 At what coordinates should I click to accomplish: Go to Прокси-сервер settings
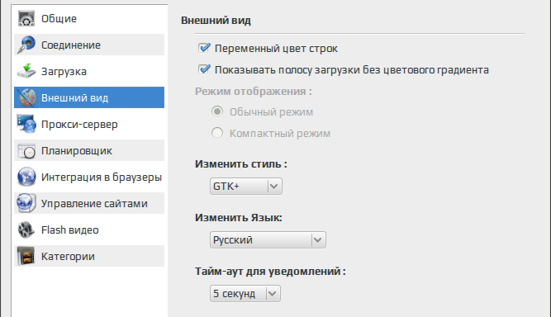pos(89,124)
